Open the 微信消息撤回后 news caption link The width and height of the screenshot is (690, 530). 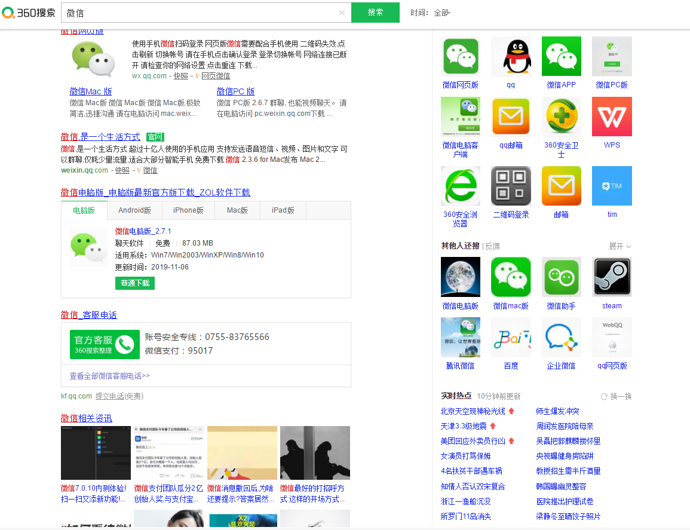[241, 494]
